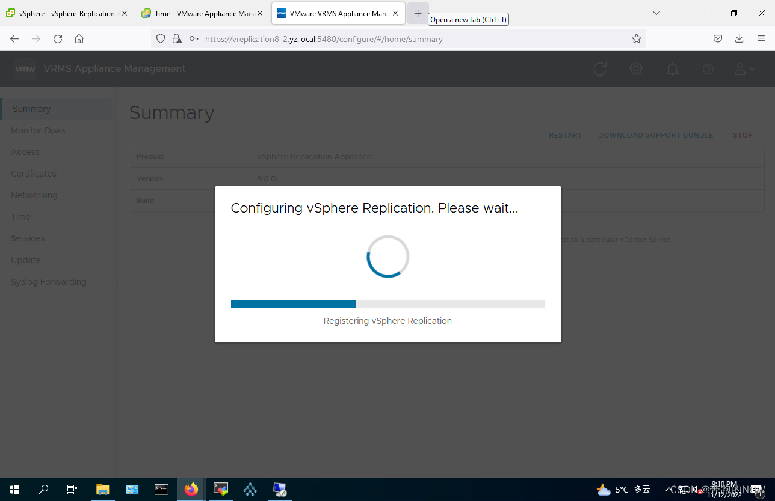Image resolution: width=775 pixels, height=501 pixels.
Task: Select Summary in the sidebar
Action: click(57, 109)
